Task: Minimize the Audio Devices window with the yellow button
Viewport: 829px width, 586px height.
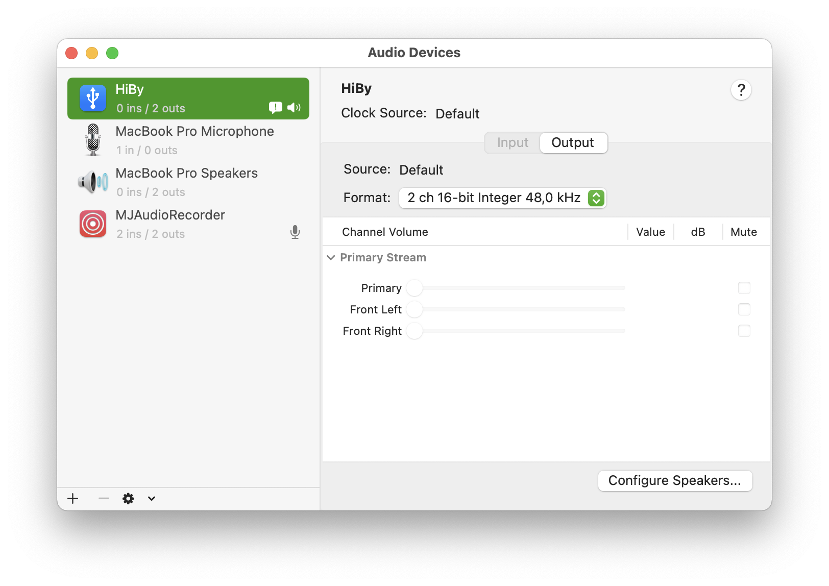Action: pyautogui.click(x=92, y=53)
